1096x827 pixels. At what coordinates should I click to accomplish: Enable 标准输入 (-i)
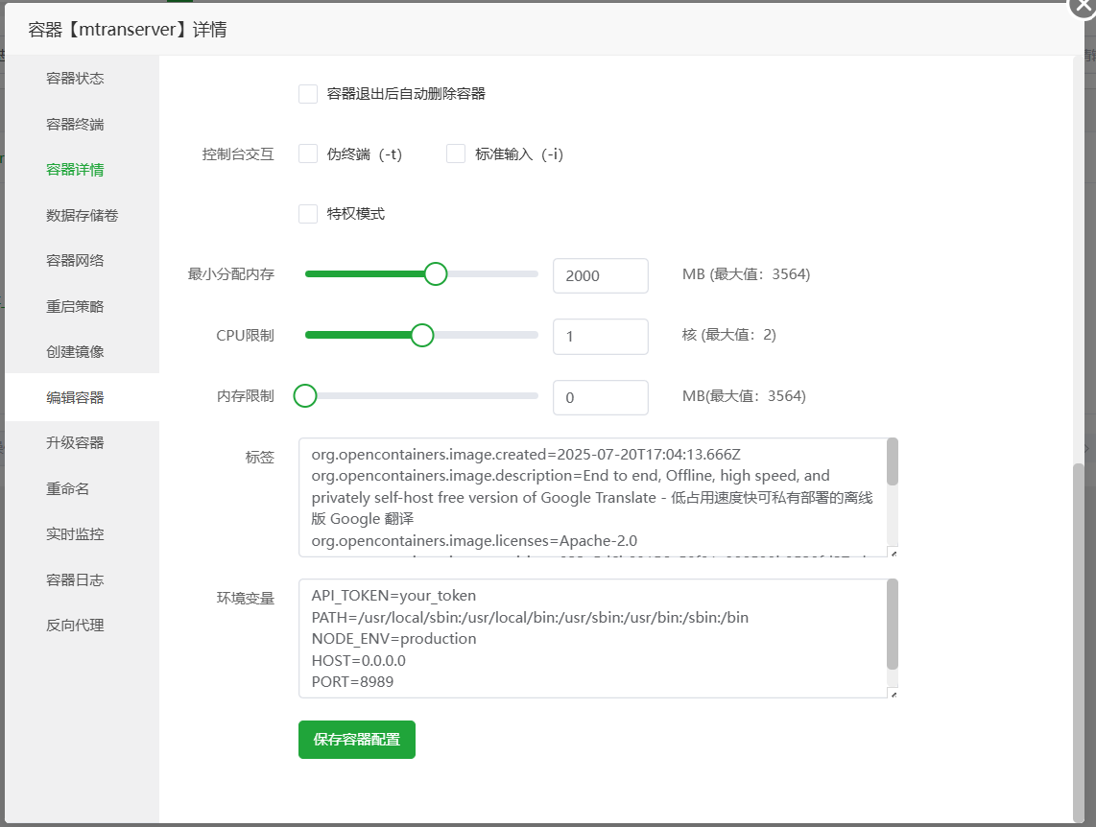tap(455, 153)
